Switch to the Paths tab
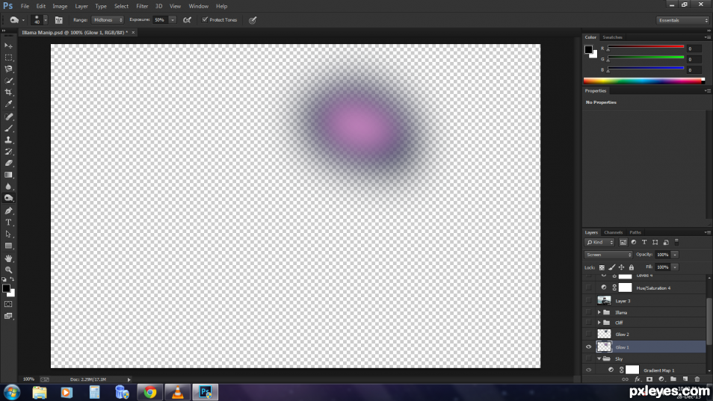Image resolution: width=713 pixels, height=401 pixels. point(635,232)
